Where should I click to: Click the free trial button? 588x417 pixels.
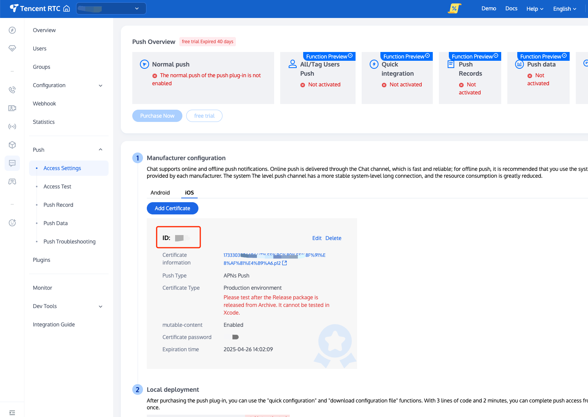pyautogui.click(x=204, y=115)
